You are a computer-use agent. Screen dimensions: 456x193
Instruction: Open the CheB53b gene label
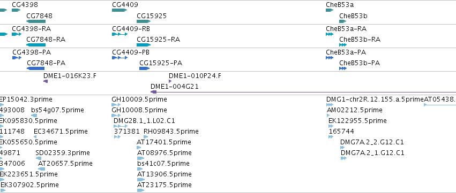pyautogui.click(x=353, y=16)
